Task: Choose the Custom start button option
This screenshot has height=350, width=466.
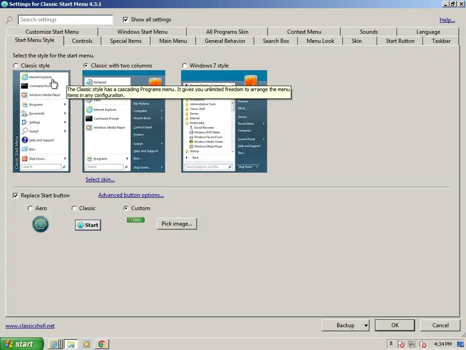Action: pyautogui.click(x=126, y=208)
